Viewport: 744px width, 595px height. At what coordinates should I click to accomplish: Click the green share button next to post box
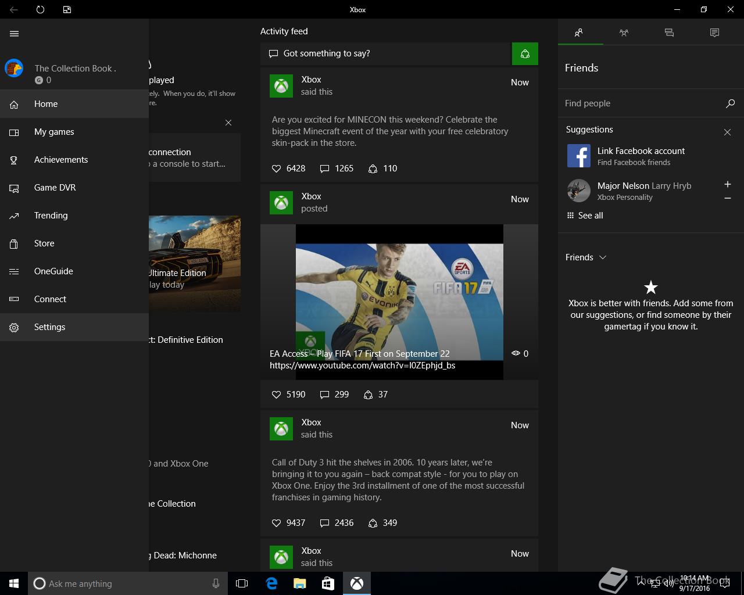[525, 53]
